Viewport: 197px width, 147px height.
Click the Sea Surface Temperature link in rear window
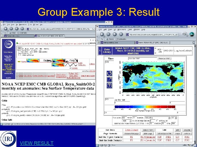pos(61,75)
